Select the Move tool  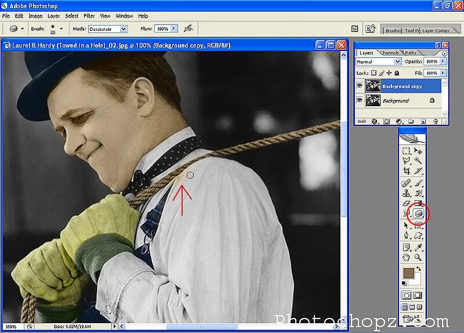coord(418,151)
